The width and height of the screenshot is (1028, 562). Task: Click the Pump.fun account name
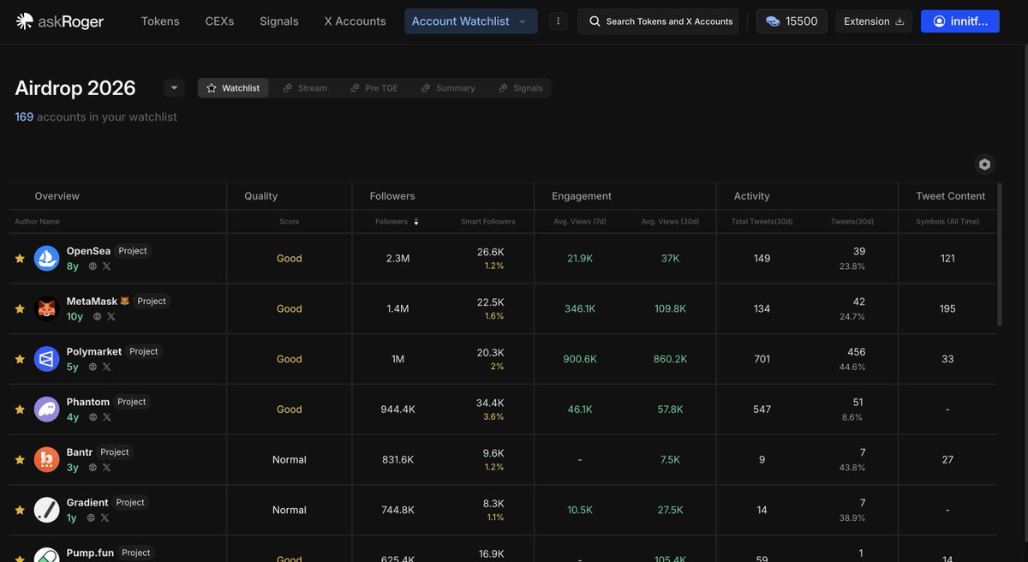(90, 553)
